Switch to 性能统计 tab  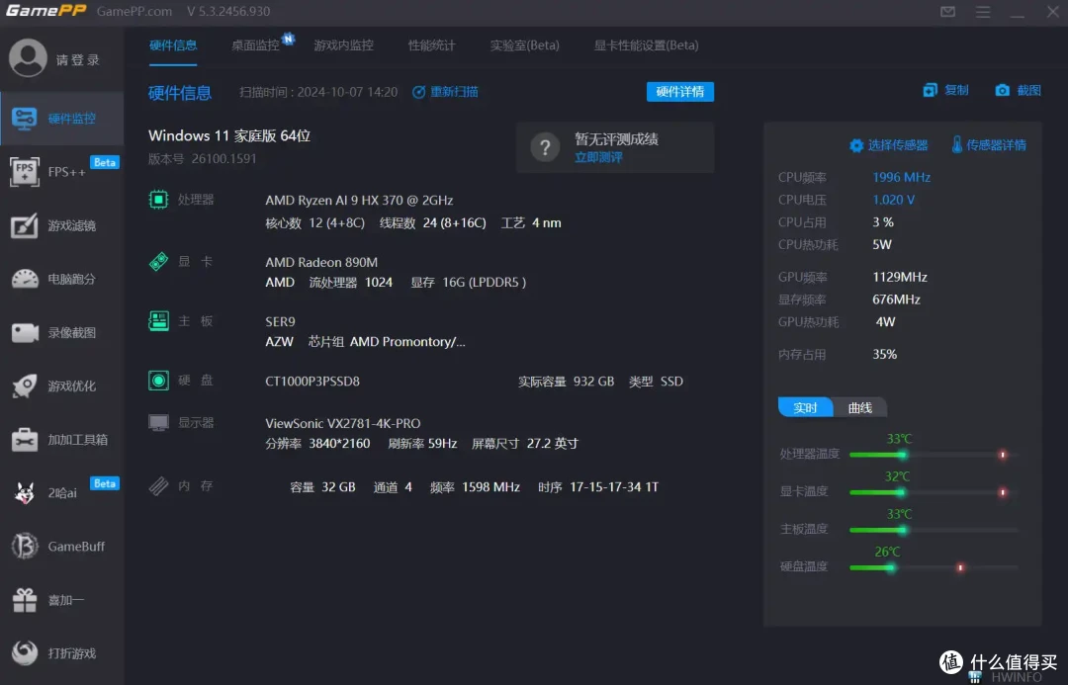coord(431,45)
